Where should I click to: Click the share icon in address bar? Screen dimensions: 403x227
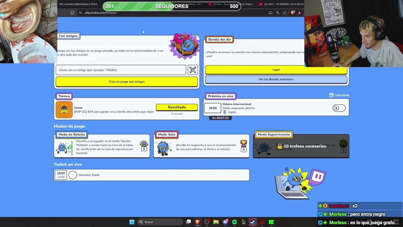(x=285, y=13)
